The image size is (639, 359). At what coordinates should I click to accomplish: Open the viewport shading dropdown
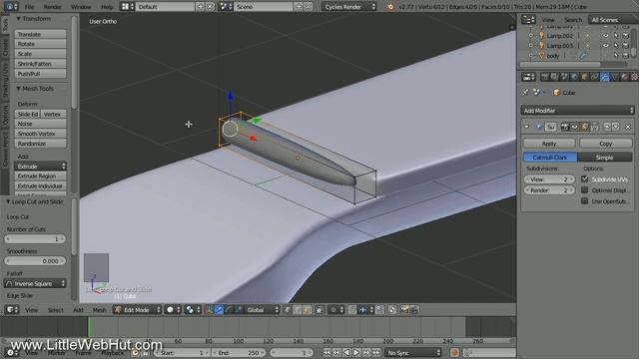[x=173, y=310]
